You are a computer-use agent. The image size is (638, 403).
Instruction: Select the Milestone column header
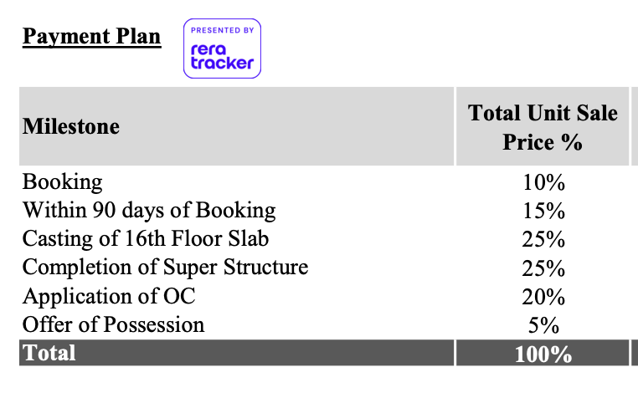click(71, 126)
